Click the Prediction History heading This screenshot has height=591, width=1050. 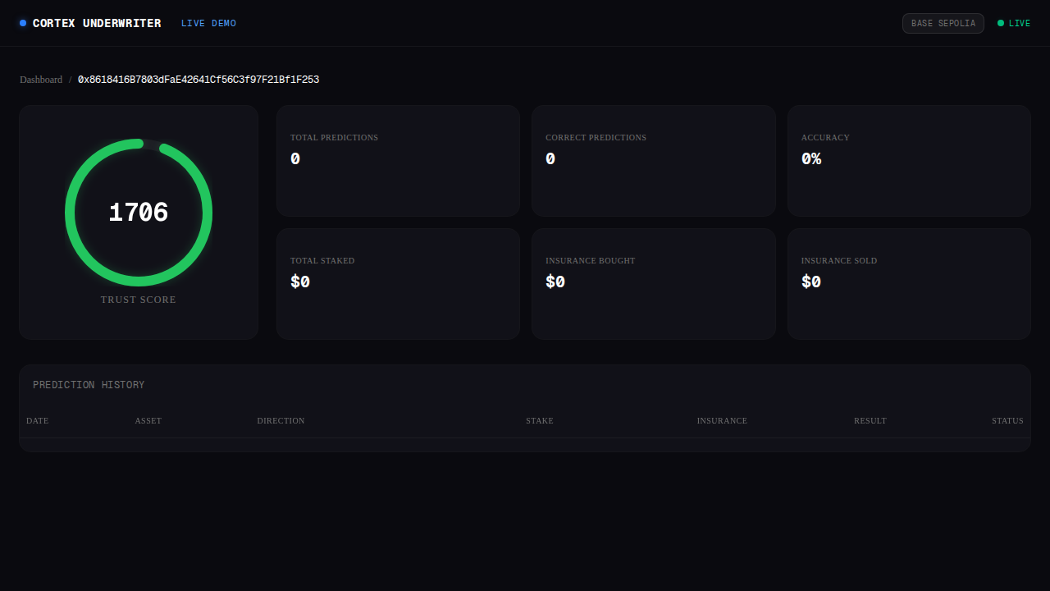point(89,385)
